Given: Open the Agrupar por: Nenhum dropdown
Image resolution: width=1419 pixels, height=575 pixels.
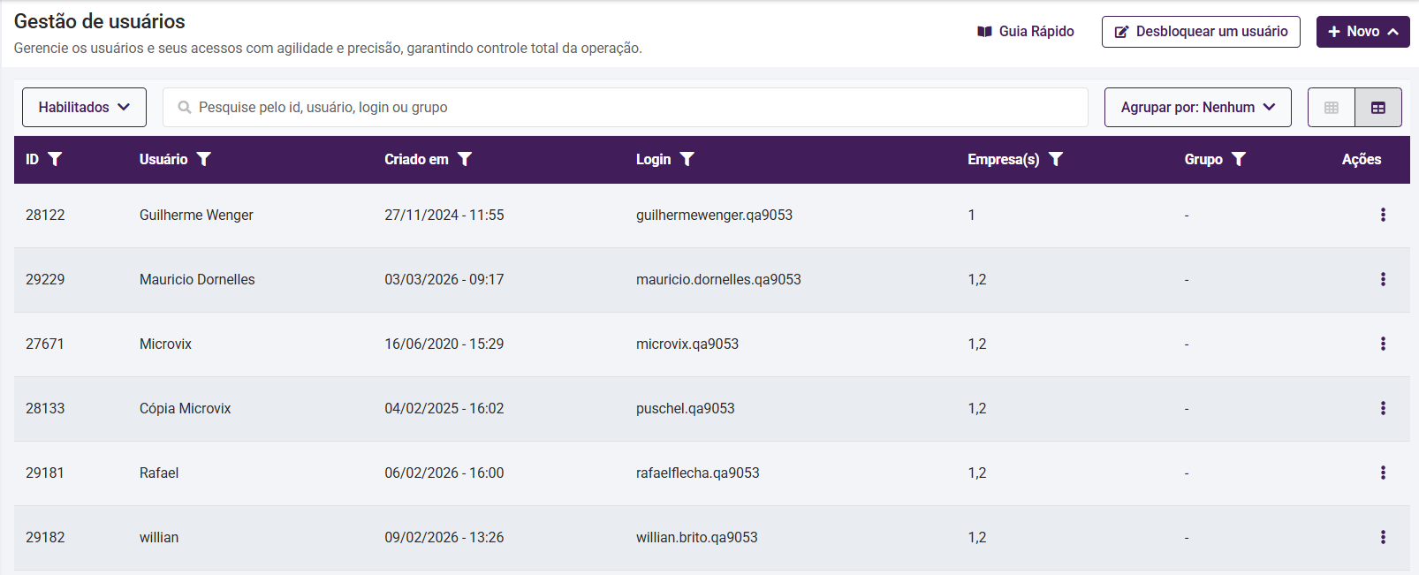Looking at the screenshot, I should click(1197, 108).
